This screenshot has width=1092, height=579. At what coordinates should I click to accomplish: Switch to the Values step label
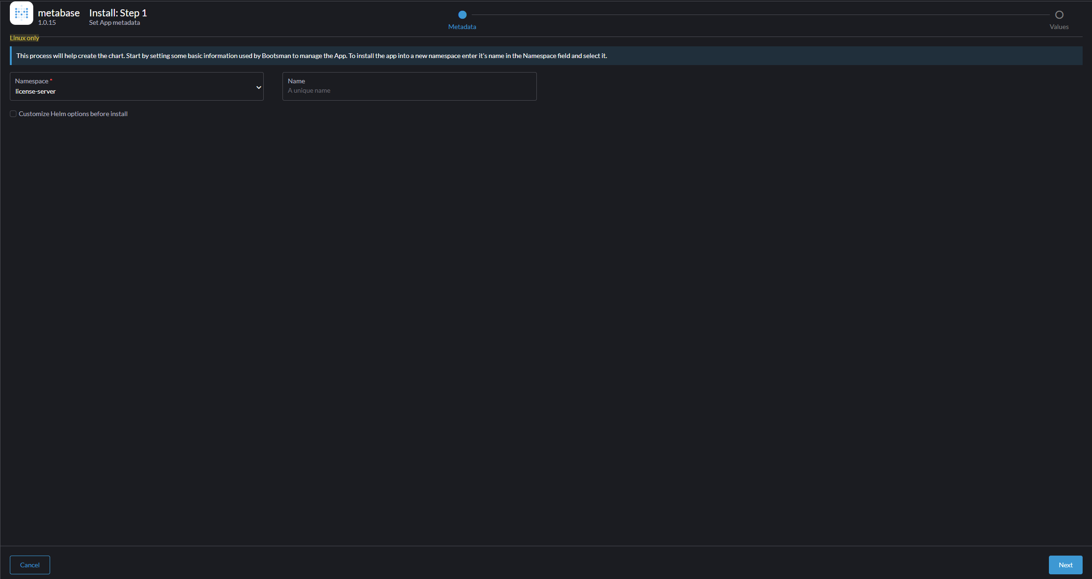pos(1059,27)
